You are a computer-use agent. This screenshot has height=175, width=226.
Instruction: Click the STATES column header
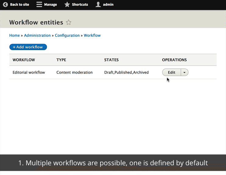(x=111, y=60)
